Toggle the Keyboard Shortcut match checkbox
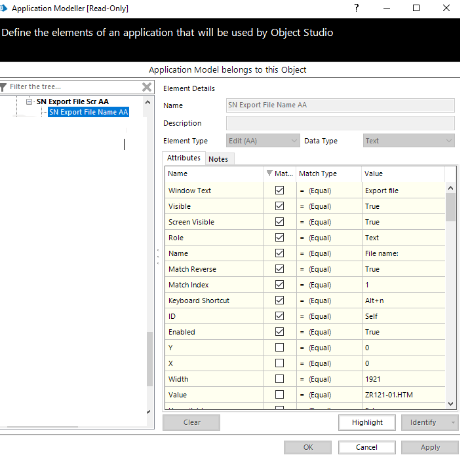 coord(280,300)
